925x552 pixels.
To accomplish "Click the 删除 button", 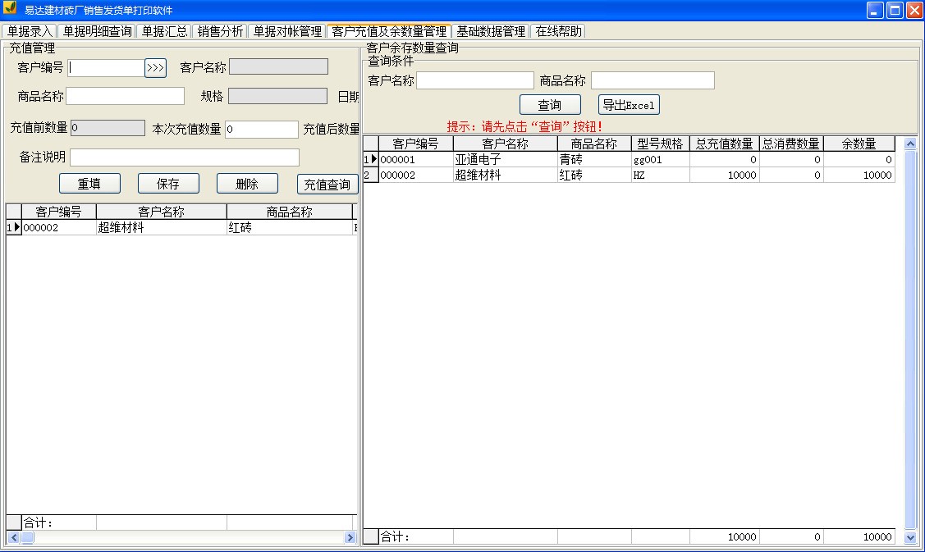I will (247, 184).
